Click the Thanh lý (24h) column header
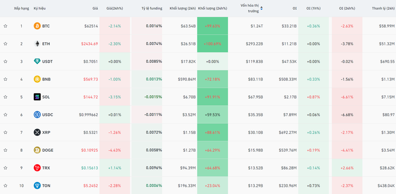The image size is (396, 194). click(383, 9)
